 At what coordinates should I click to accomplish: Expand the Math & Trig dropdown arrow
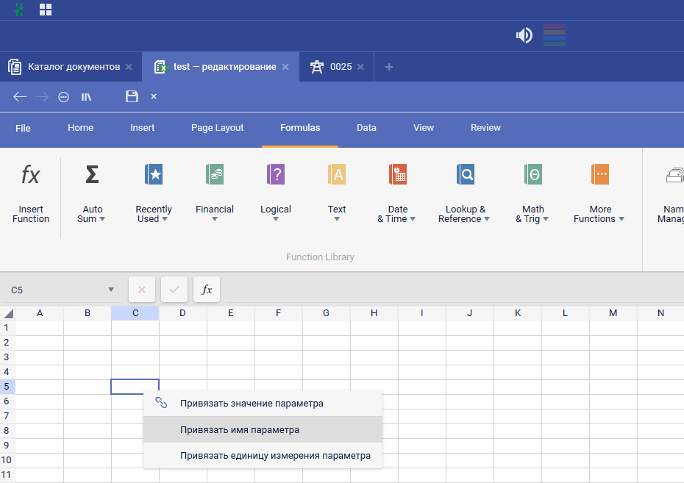coord(546,219)
